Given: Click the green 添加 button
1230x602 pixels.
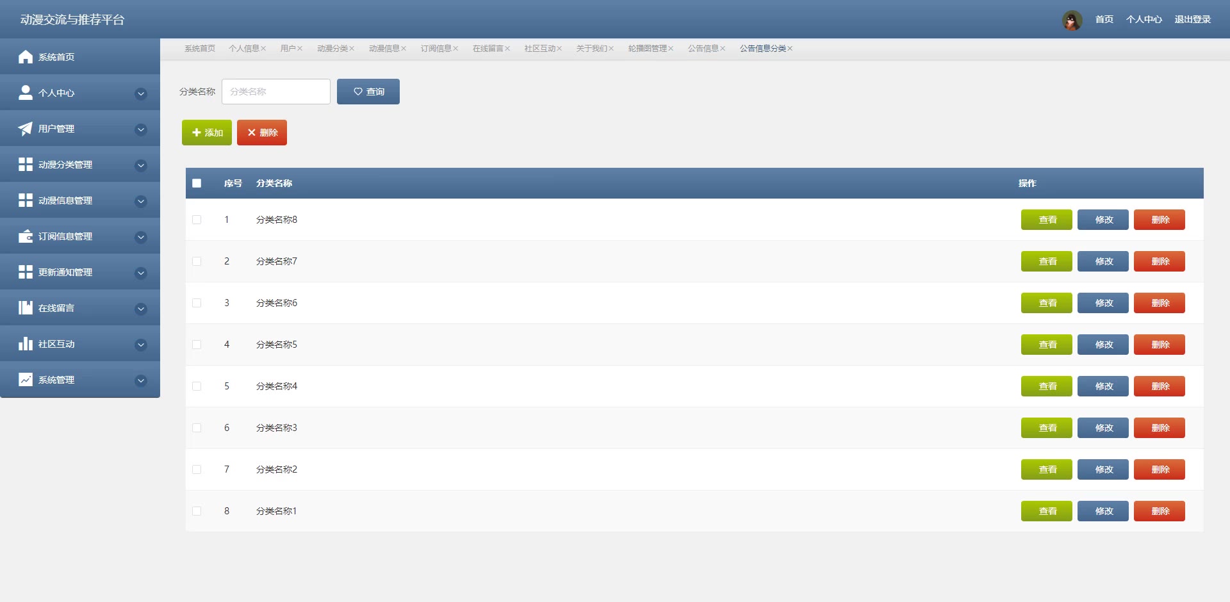Looking at the screenshot, I should [x=207, y=133].
